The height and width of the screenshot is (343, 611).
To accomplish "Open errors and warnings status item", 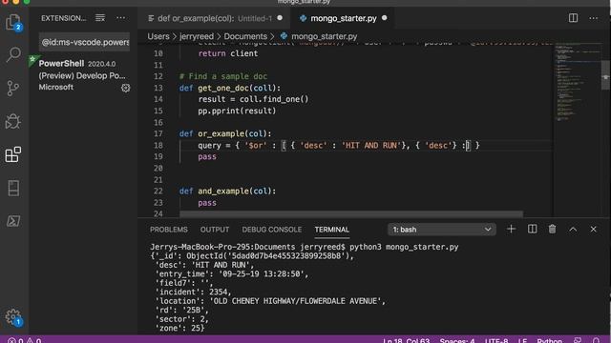I will 24,341.
